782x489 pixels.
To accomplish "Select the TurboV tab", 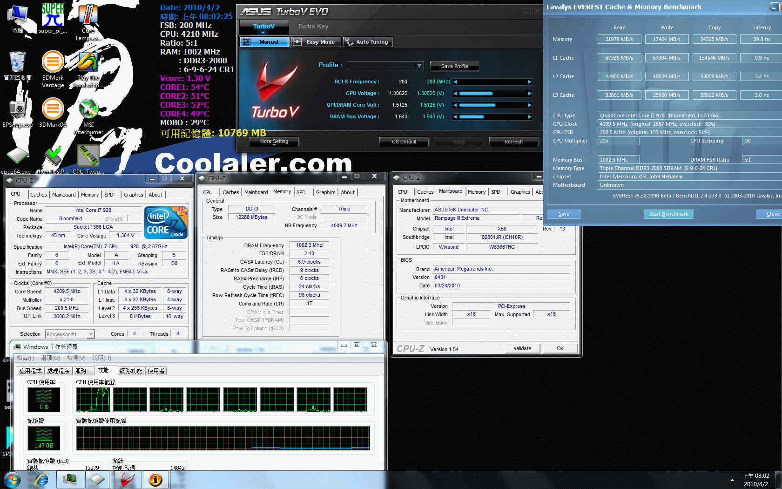I will pos(264,27).
